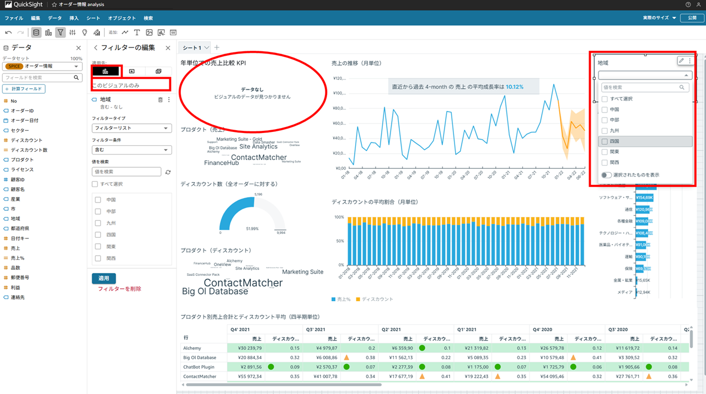
Task: Delete the 地域 filter trash icon
Action: click(x=161, y=100)
